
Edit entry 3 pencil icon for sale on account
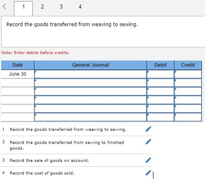[148, 160]
